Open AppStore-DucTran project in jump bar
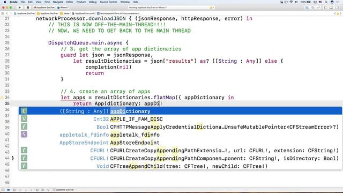This screenshot has height=193, width=343. tap(25, 13)
